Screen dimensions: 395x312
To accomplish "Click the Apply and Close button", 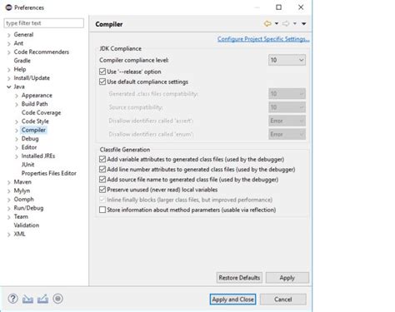I will pos(232,300).
